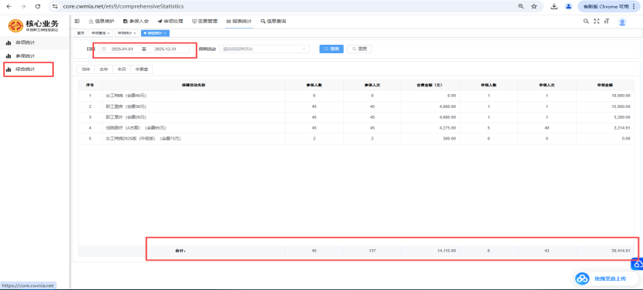Open the 报表统计 menu
Image resolution: width=643 pixels, height=290 pixels.
click(x=239, y=21)
